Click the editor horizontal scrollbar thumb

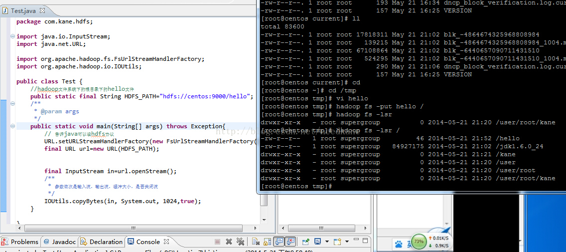133,228
